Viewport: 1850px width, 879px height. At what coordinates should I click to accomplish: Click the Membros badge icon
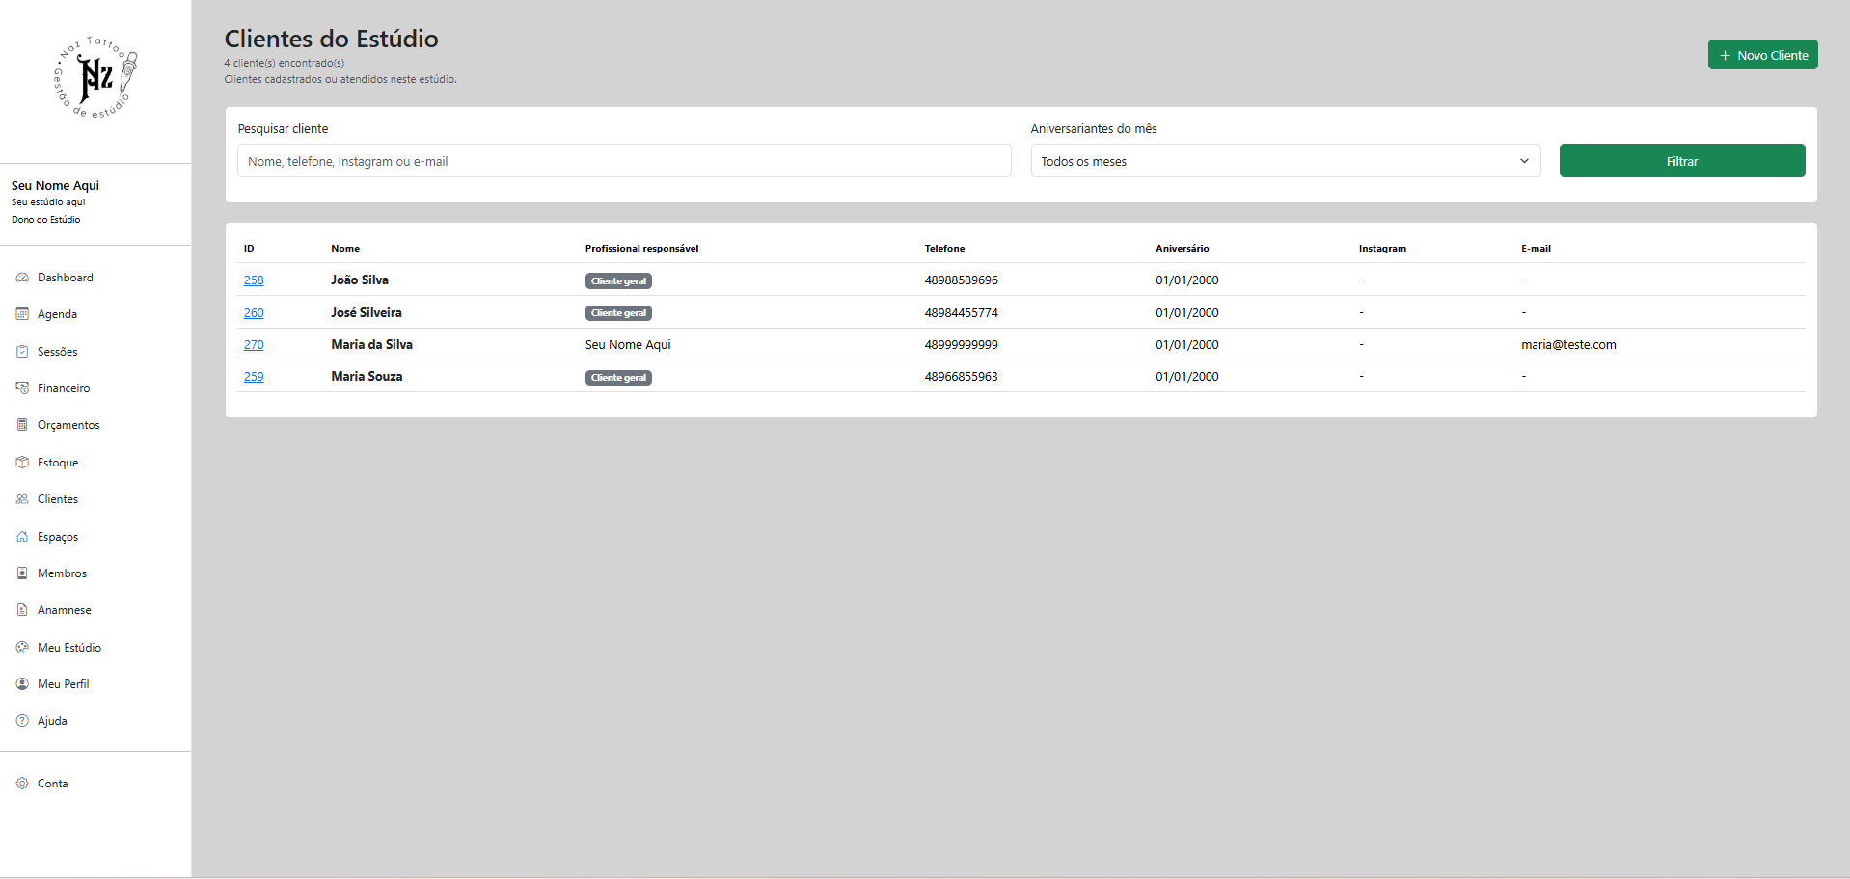coord(22,573)
